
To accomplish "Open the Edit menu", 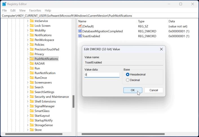I will pos(13,10).
